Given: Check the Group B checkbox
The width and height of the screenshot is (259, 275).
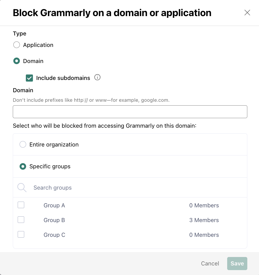Looking at the screenshot, I should (21, 220).
